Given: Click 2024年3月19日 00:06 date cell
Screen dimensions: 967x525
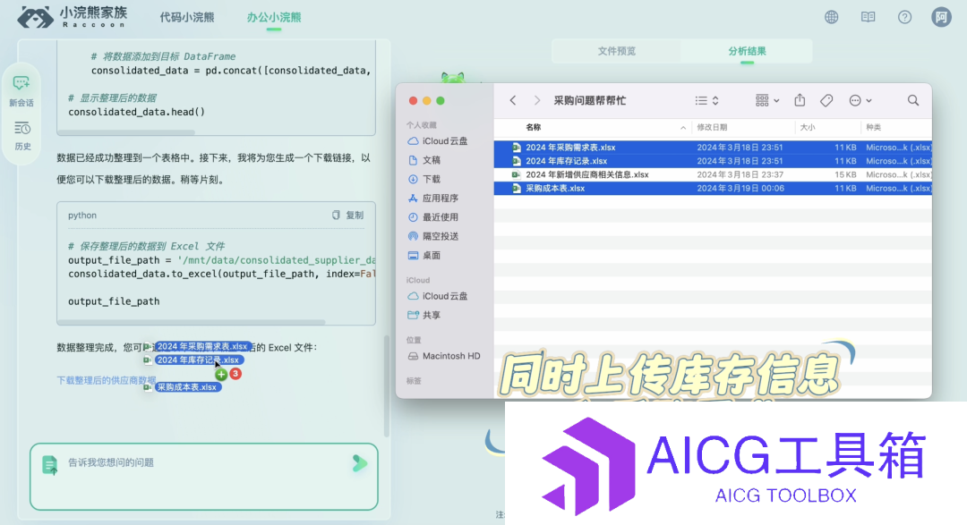Looking at the screenshot, I should tap(740, 189).
